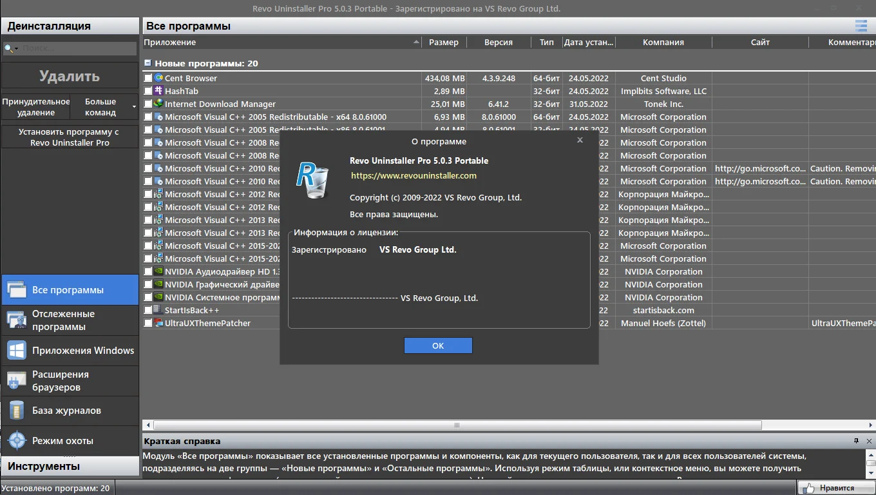Click OK in the about dialog
This screenshot has height=495, width=876.
click(x=438, y=345)
